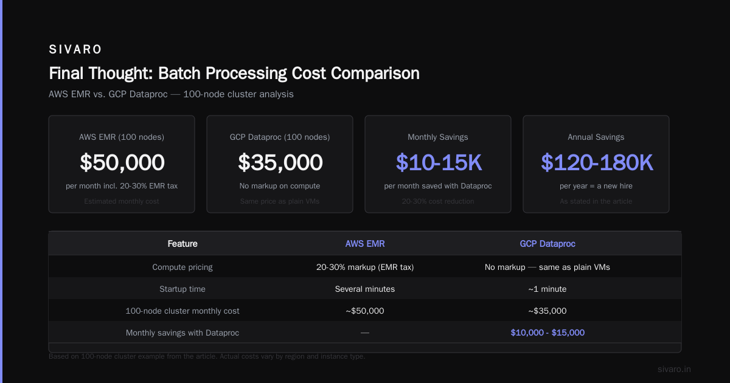Select the Startup time row label
The height and width of the screenshot is (383, 730).
click(182, 289)
